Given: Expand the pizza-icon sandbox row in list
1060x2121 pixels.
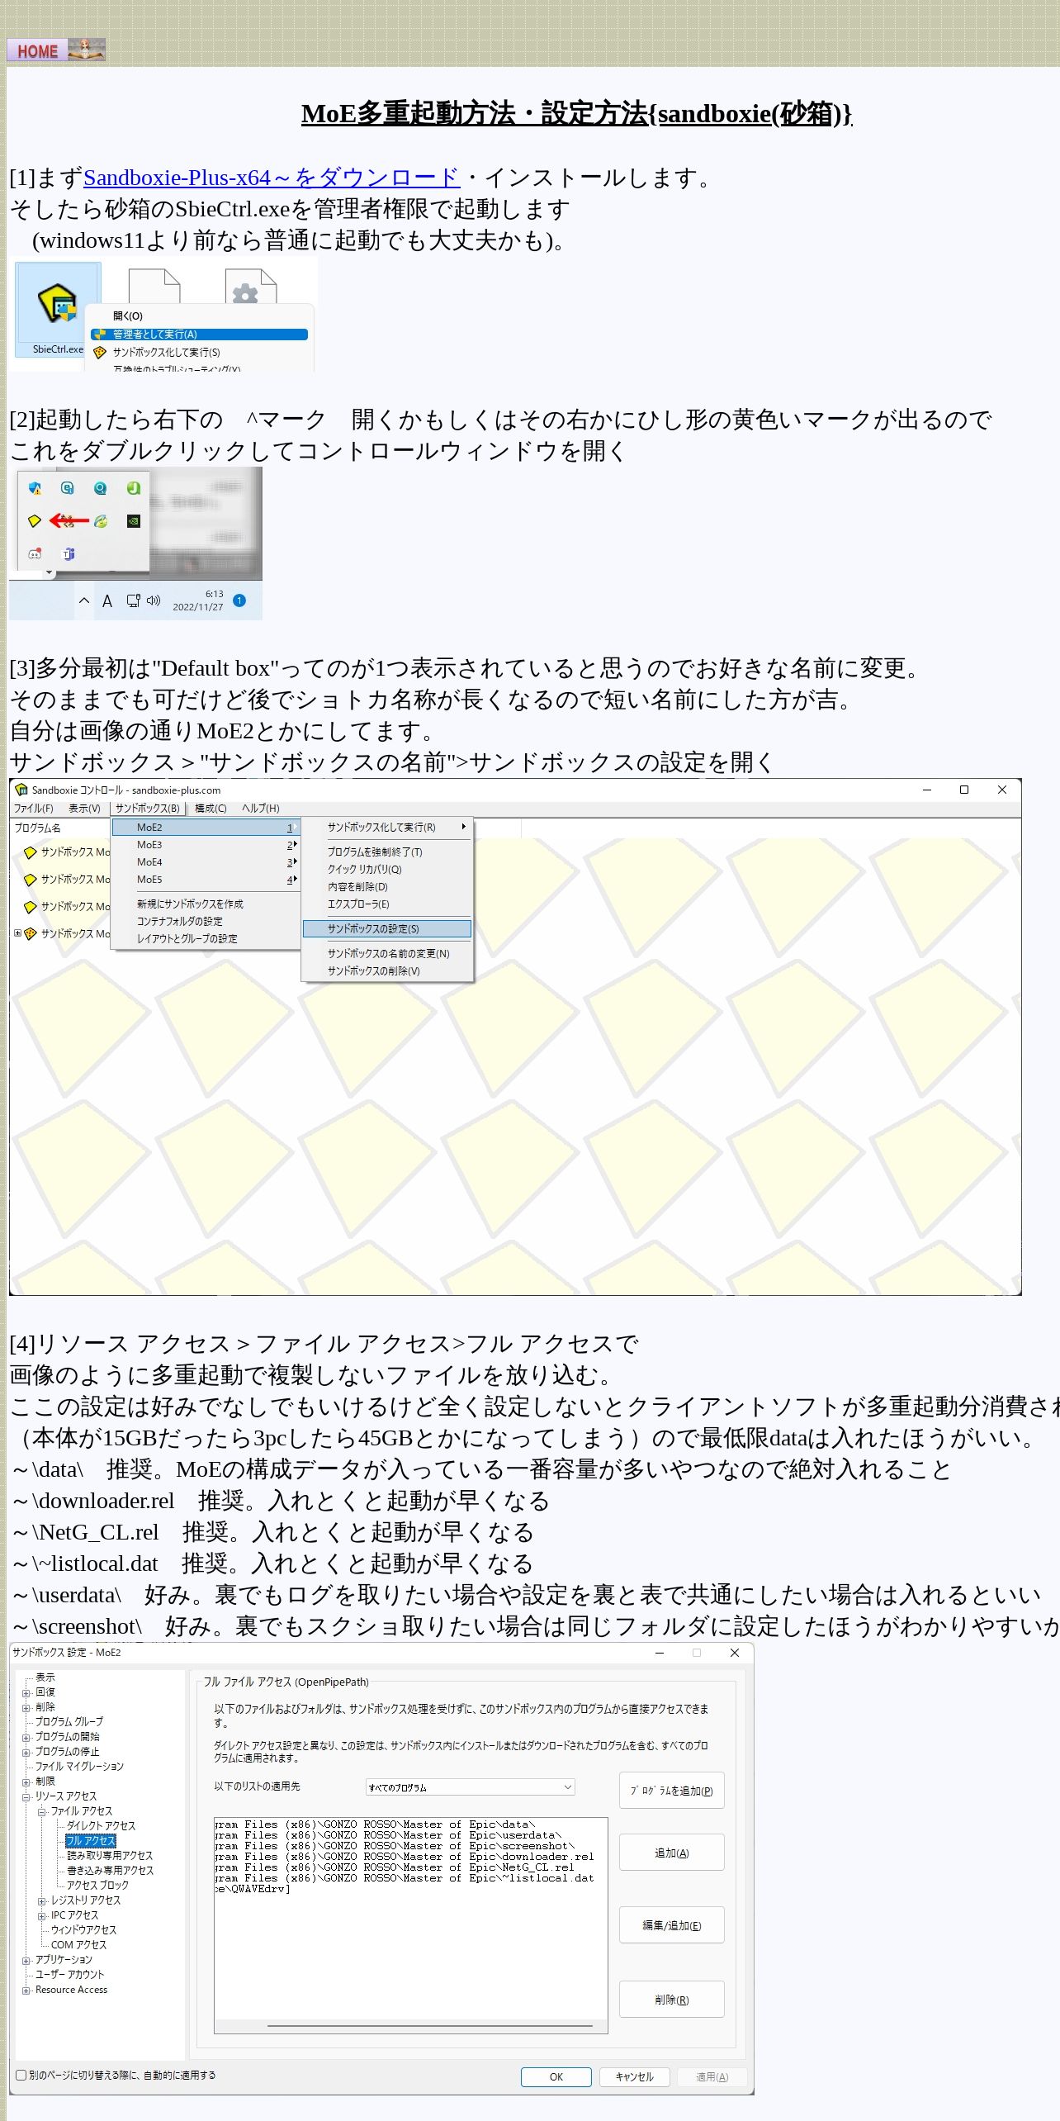Looking at the screenshot, I should point(17,933).
